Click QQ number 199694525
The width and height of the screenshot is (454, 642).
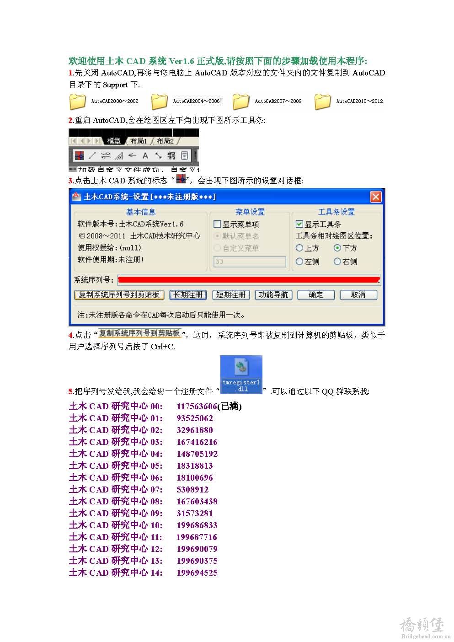point(197,572)
